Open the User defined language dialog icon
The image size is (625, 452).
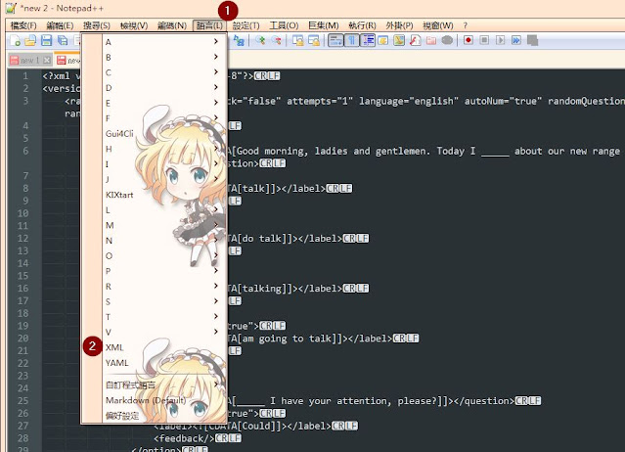pyautogui.click(x=383, y=40)
